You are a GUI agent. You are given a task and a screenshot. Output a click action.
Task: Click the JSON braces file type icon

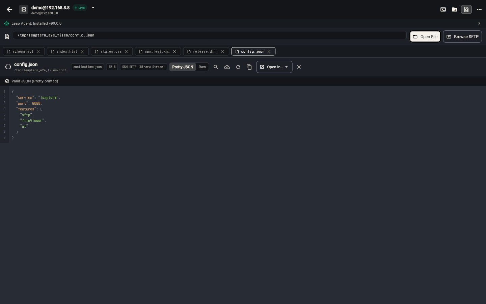[x=8, y=67]
